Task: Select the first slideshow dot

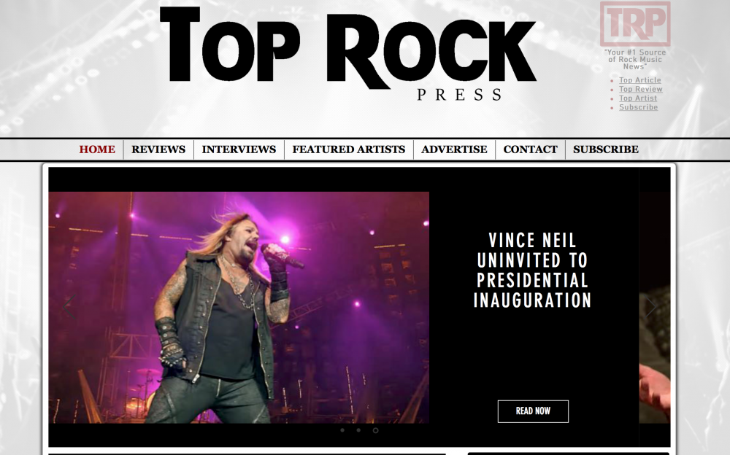Action: pyautogui.click(x=342, y=430)
